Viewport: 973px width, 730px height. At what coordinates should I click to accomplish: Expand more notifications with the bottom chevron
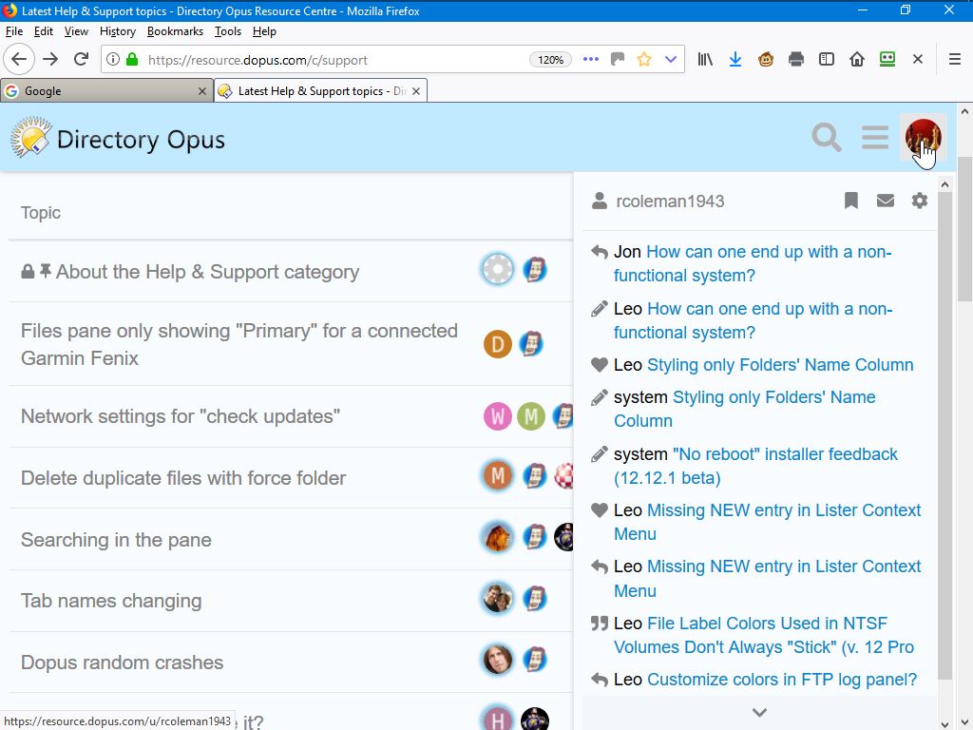pyautogui.click(x=759, y=713)
